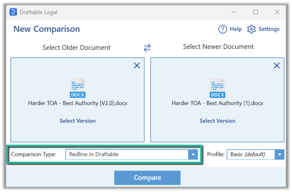Click file name Harder TOA - Best Authority (1).docx

point(218,103)
